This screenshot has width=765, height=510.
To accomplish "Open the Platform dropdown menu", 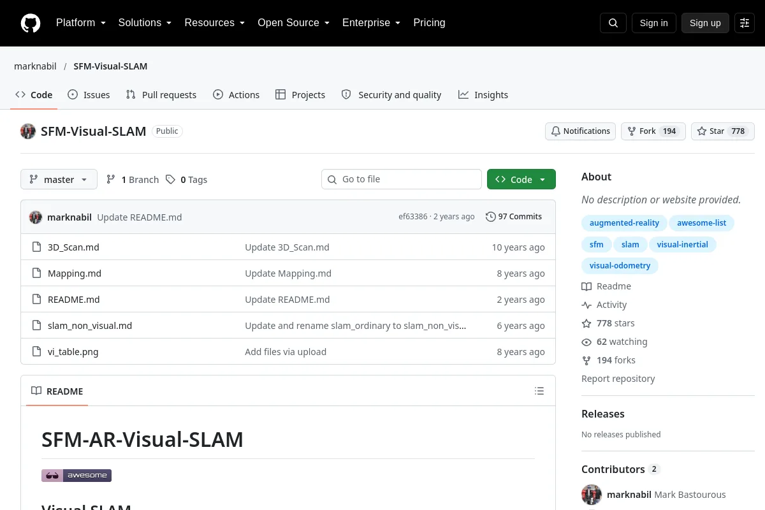I will click(x=81, y=23).
